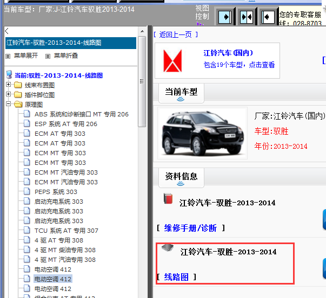Click the tree panel scrollbar up arrow
This screenshot has width=326, height=298.
click(142, 31)
